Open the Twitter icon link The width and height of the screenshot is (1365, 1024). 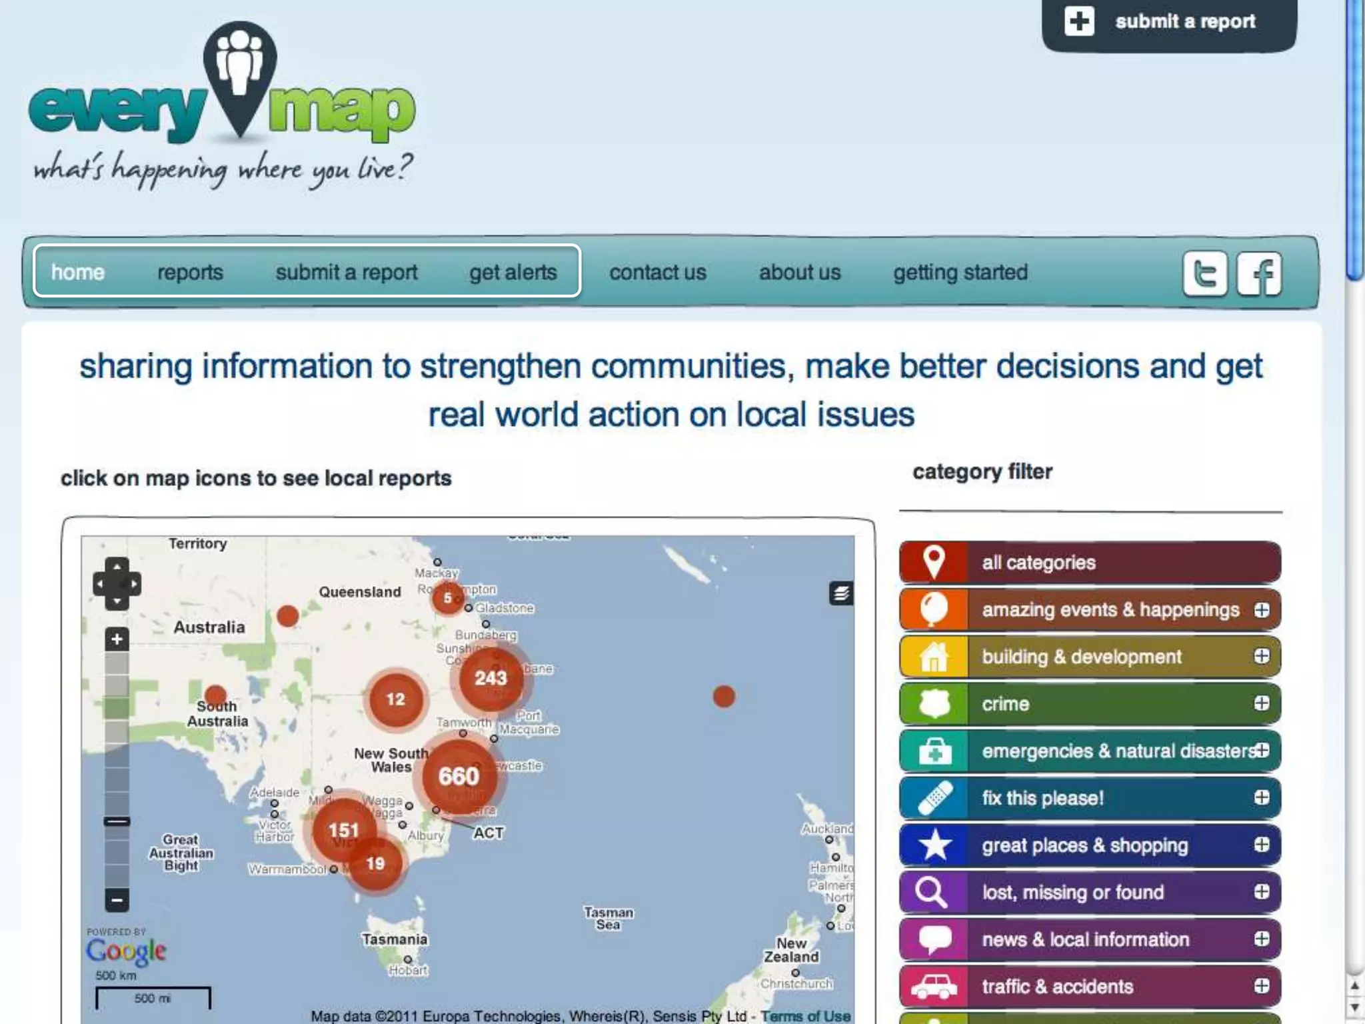(1204, 273)
